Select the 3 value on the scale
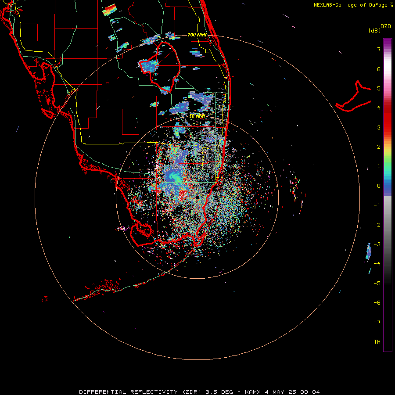Image resolution: width=395 pixels, height=395 pixels. coord(379,127)
